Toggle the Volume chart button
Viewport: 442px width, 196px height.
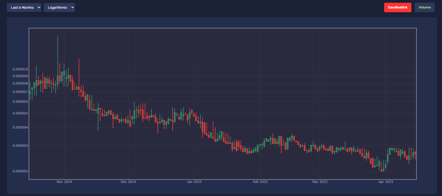pos(425,8)
